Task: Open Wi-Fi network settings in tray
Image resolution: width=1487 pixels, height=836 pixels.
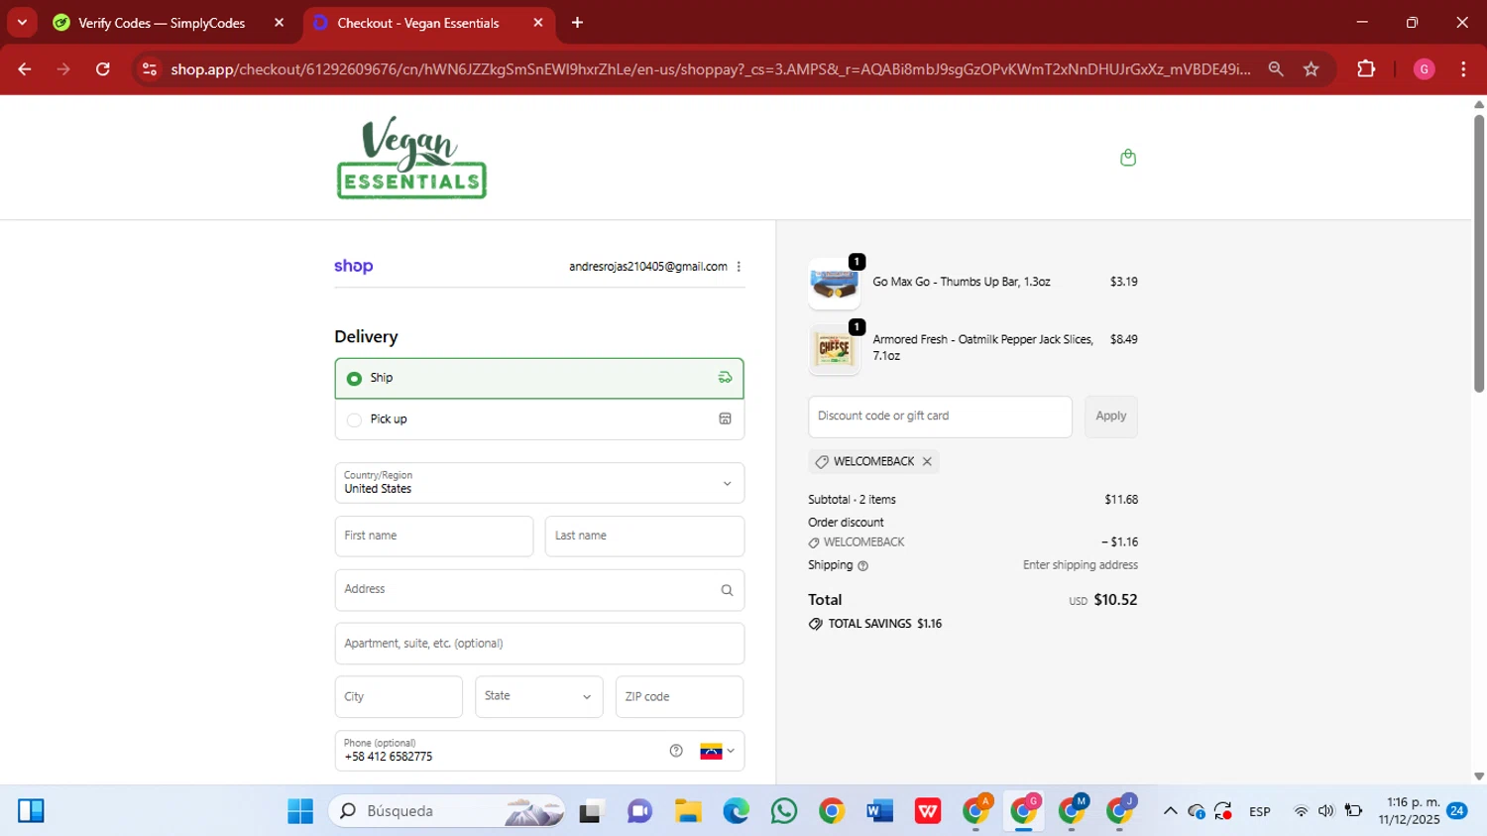Action: tap(1301, 811)
